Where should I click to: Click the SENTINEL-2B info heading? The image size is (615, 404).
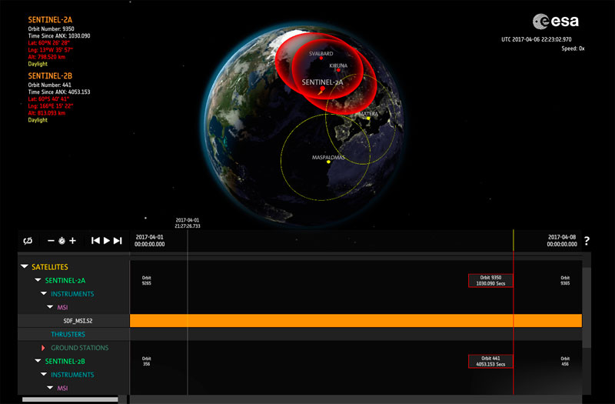point(50,75)
